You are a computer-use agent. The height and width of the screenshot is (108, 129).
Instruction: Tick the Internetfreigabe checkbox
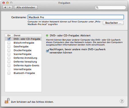pos(9,69)
